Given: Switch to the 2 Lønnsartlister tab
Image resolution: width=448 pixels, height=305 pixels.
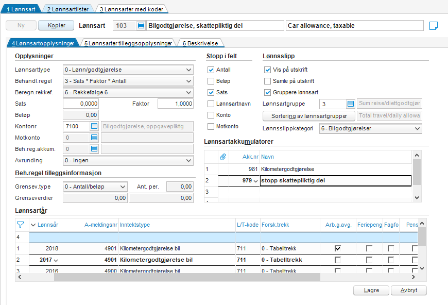Looking at the screenshot, I should (67, 9).
